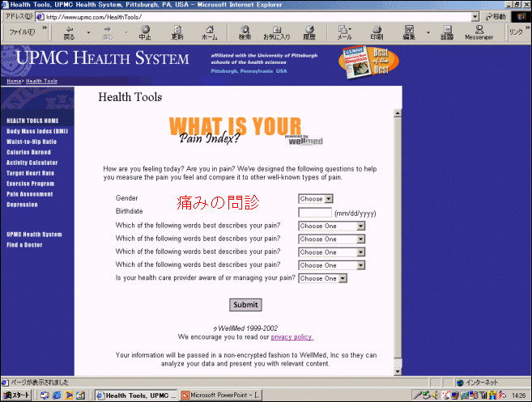Open the Search (検索) toolbar icon
The height and width of the screenshot is (402, 532).
[245, 32]
